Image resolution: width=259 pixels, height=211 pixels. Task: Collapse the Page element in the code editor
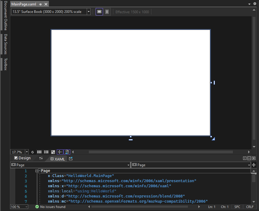pos(36,170)
